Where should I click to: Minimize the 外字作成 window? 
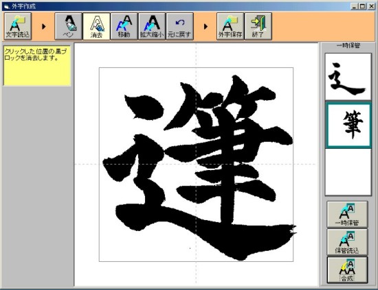(x=354, y=6)
